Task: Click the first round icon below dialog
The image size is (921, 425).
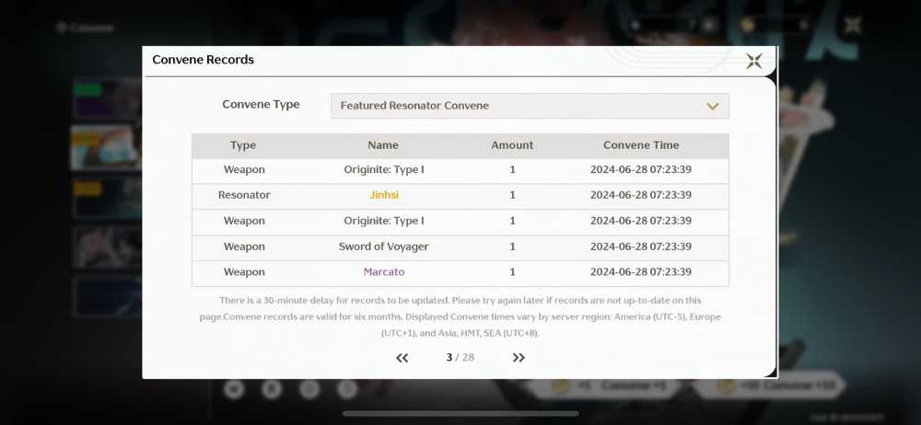Action: [x=234, y=388]
